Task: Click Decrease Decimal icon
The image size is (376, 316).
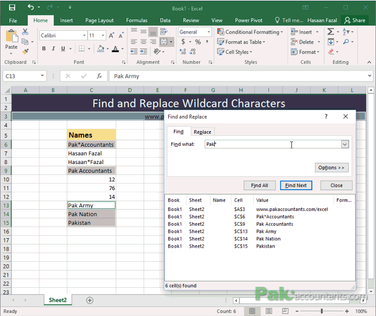Action: [x=193, y=51]
